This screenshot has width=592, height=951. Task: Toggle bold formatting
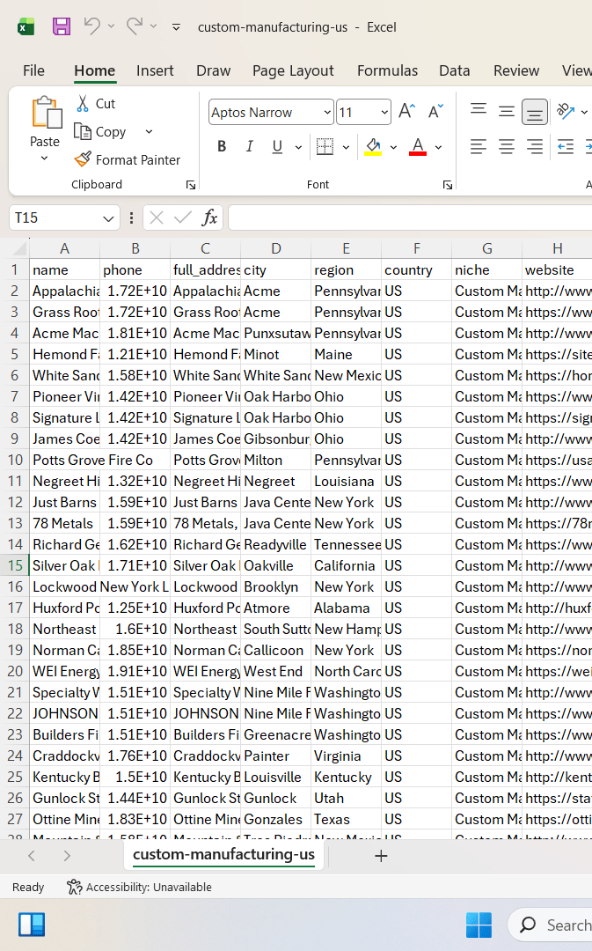pos(222,146)
